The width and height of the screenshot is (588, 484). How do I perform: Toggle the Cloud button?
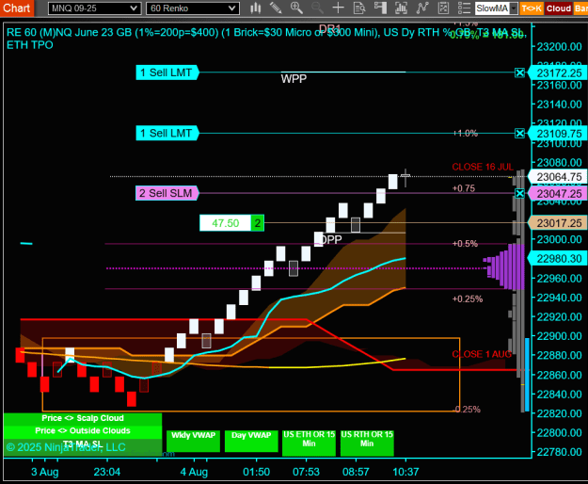pyautogui.click(x=559, y=8)
